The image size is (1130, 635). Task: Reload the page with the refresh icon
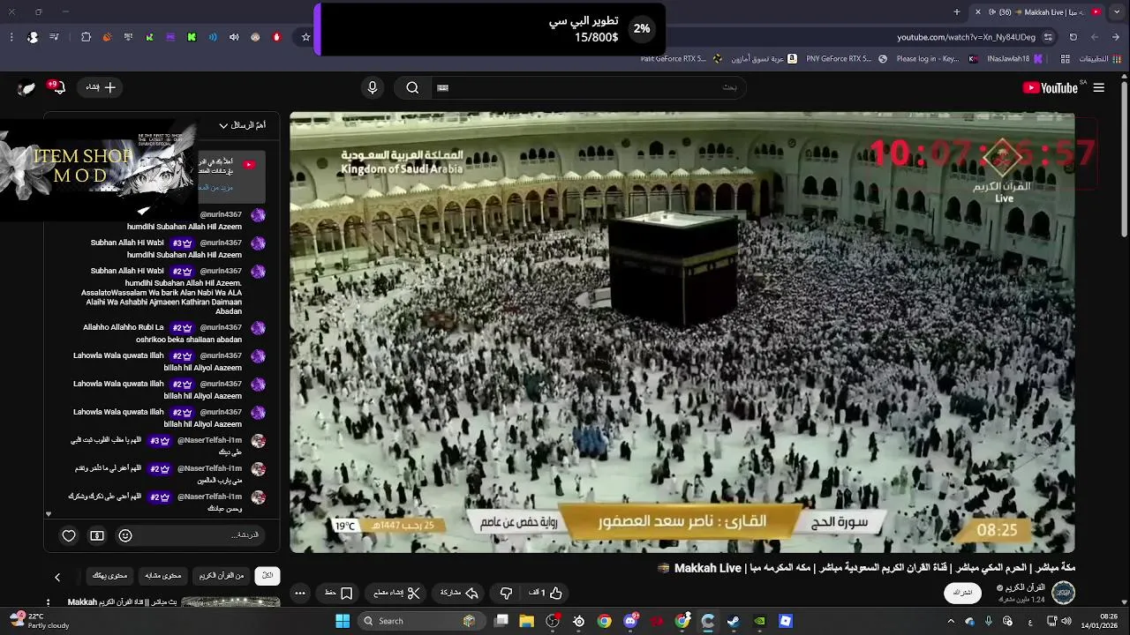1073,37
